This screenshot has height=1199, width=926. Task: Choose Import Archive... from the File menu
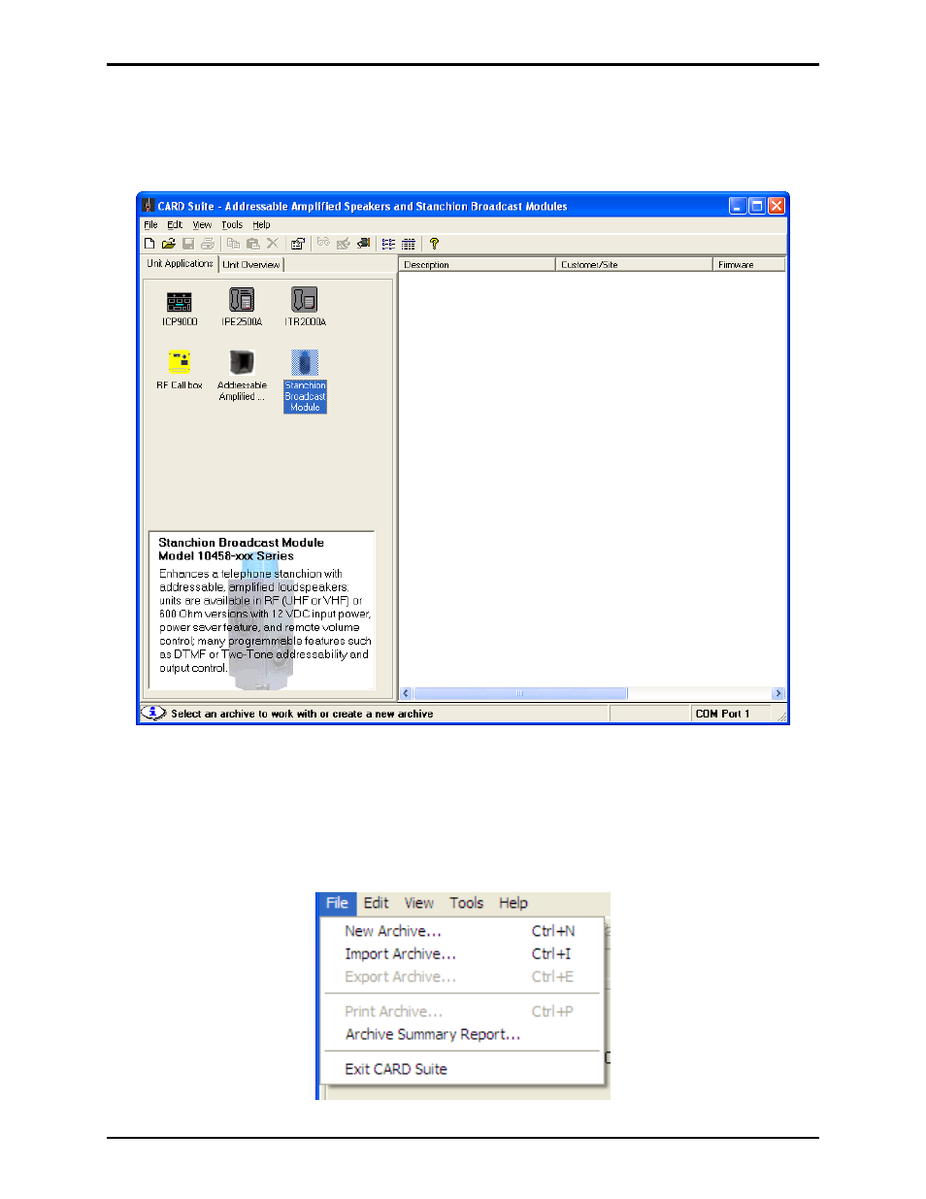click(x=400, y=954)
